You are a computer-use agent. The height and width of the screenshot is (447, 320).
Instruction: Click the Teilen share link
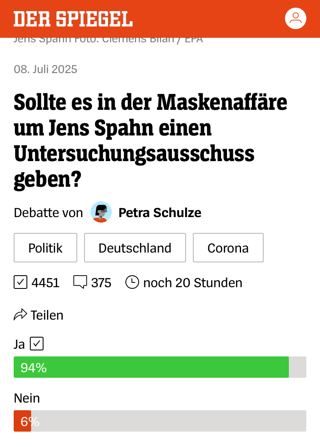click(47, 315)
